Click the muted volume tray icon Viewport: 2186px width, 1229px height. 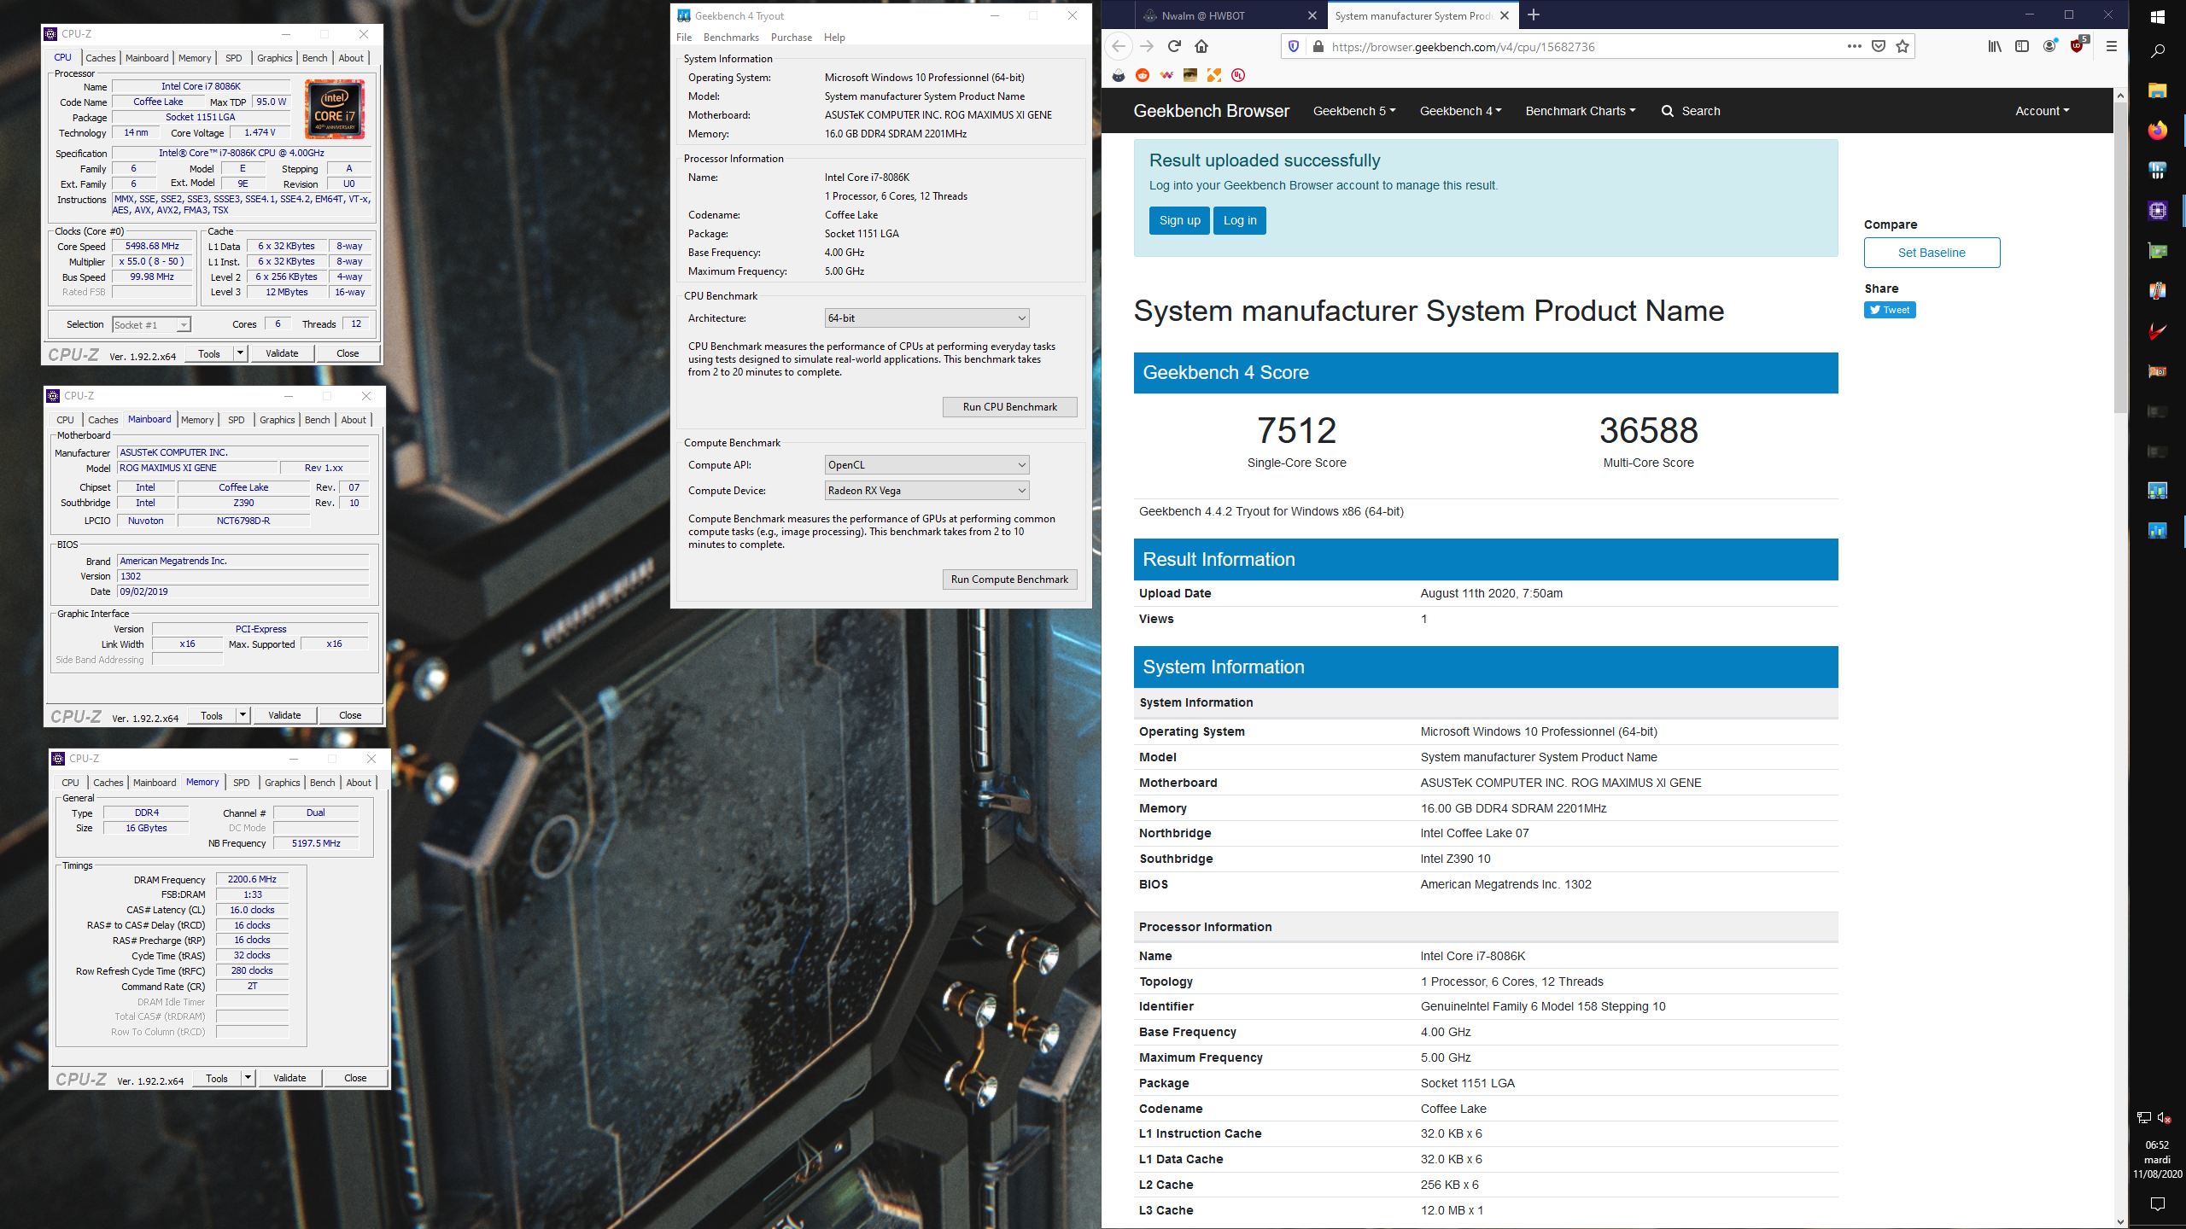coord(2164,1118)
